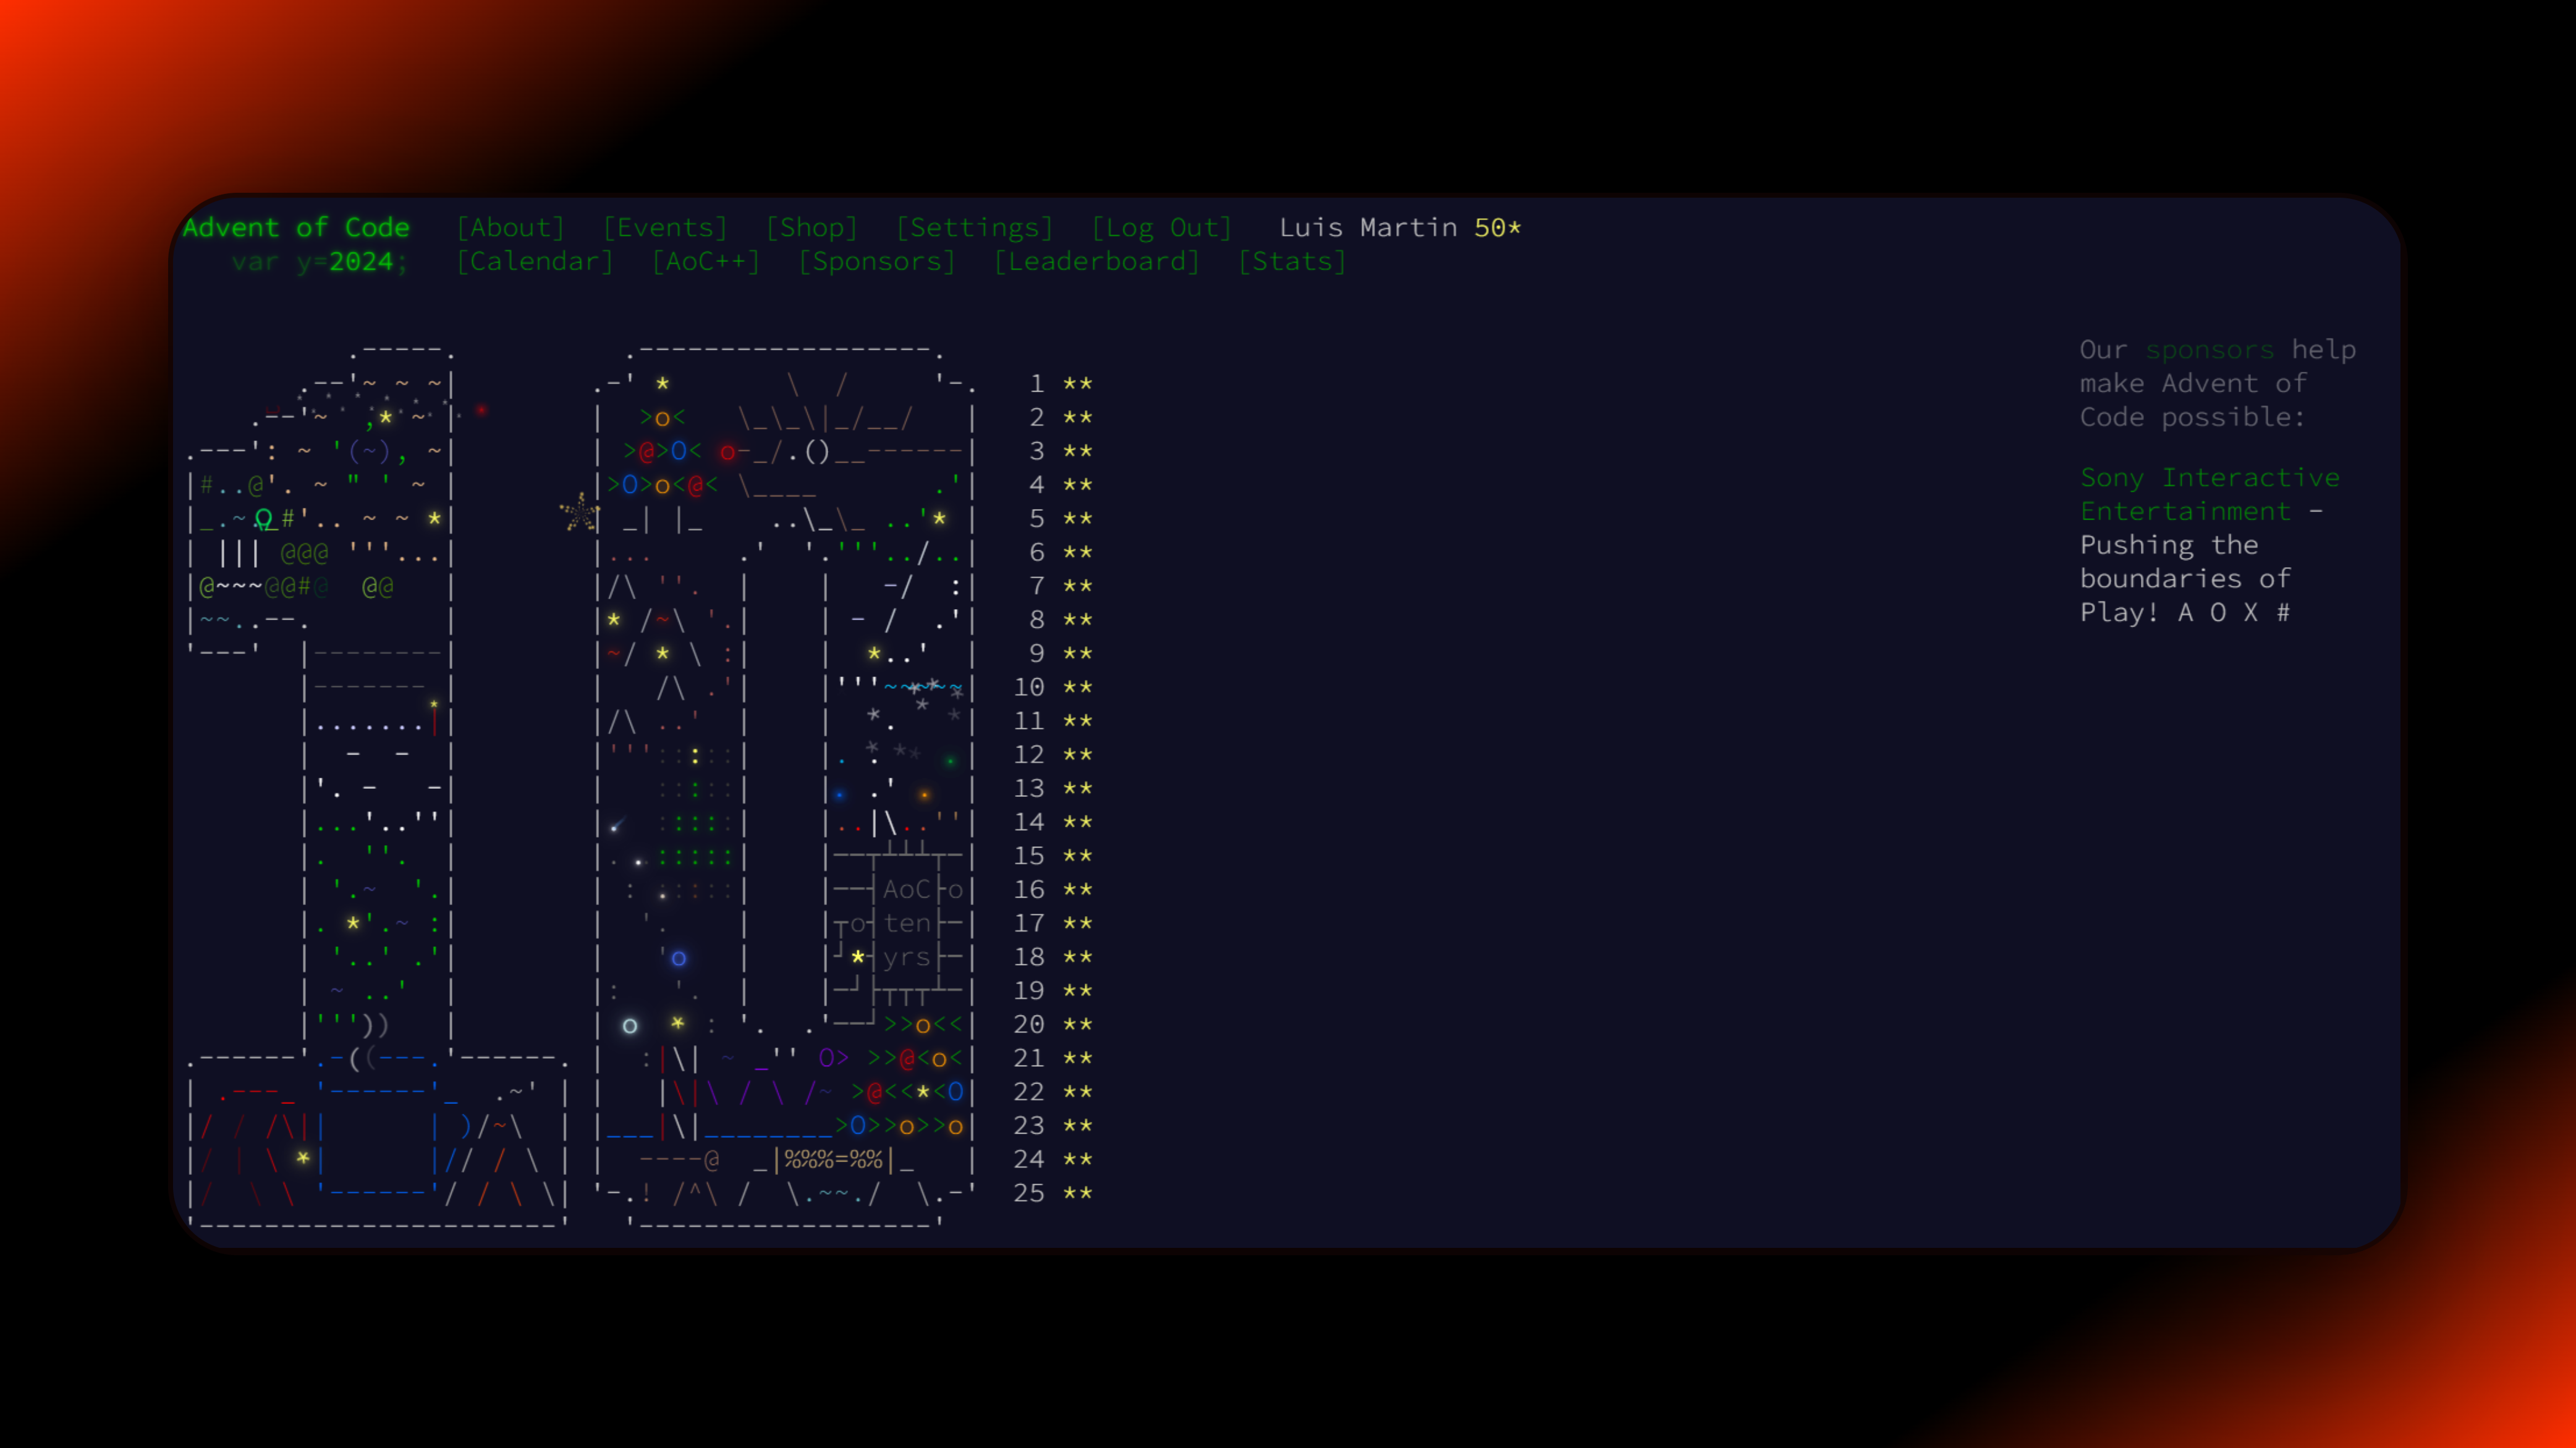2576x1448 pixels.
Task: View the [Sponsors] page
Action: (x=877, y=262)
